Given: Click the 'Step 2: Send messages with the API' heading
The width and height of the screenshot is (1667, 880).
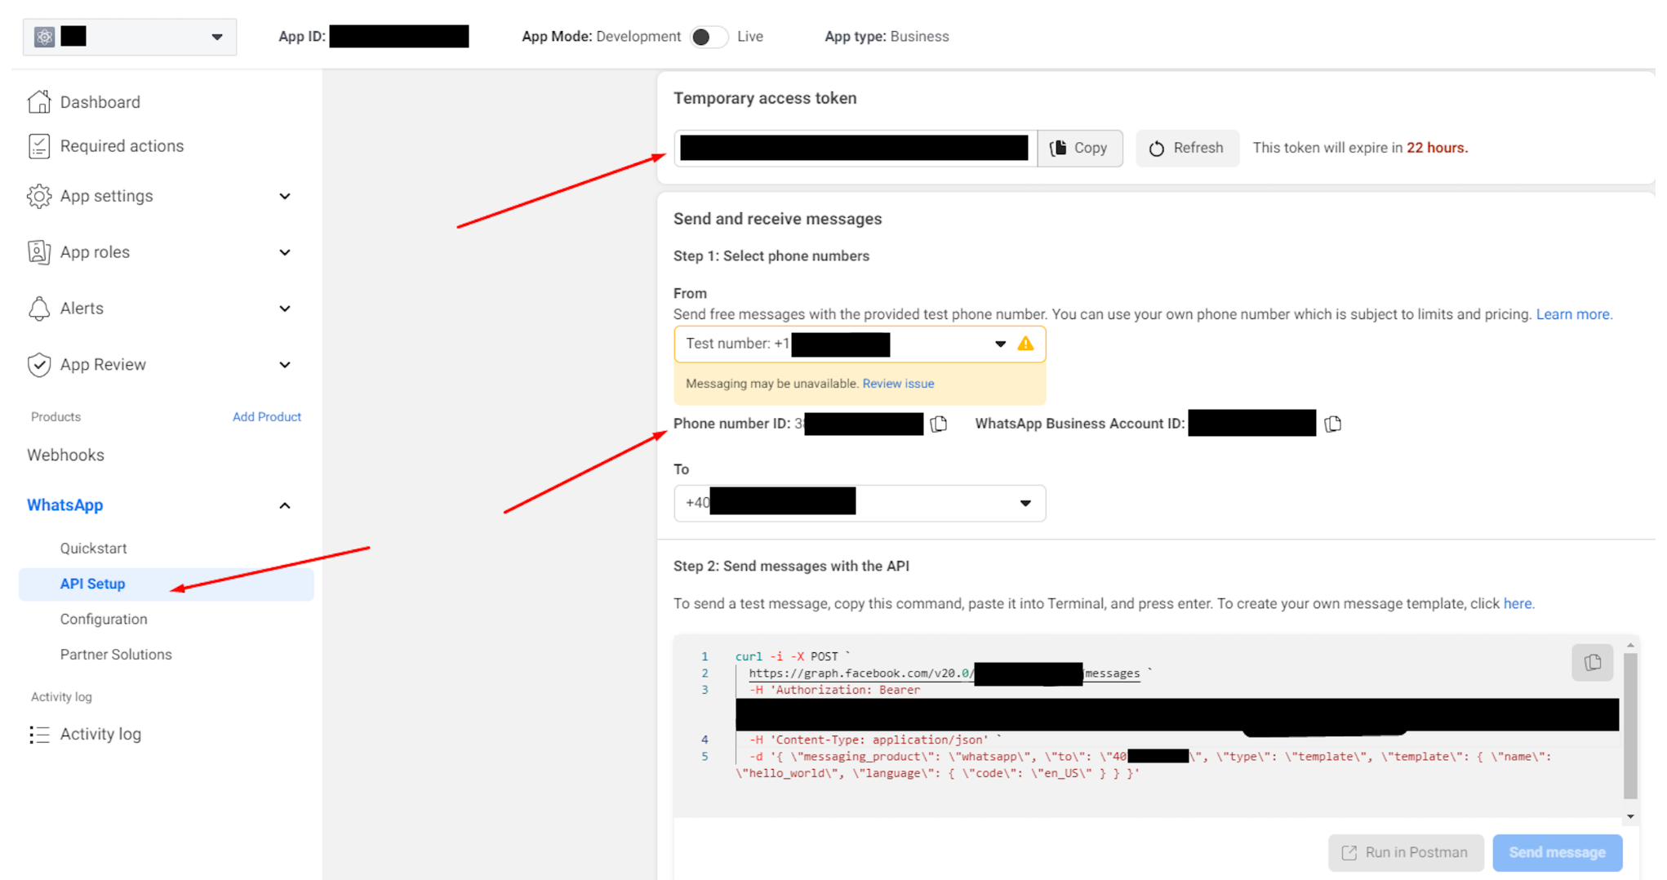Looking at the screenshot, I should tap(791, 566).
